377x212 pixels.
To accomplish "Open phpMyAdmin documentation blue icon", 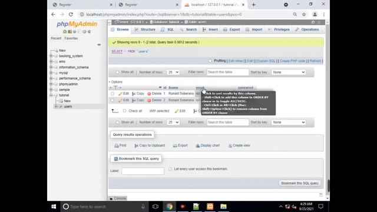I will click(75, 31).
